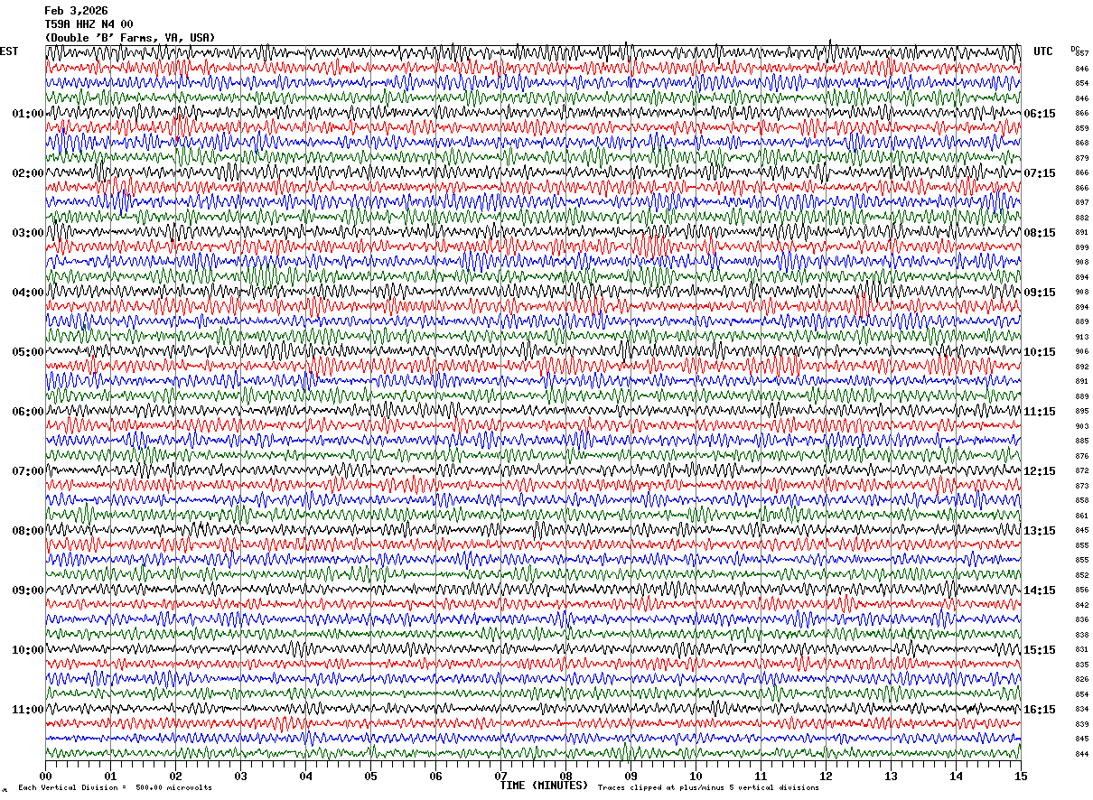Image resolution: width=1093 pixels, height=800 pixels.
Task: Click the "16:15" UTC time label
Action: (x=1040, y=710)
